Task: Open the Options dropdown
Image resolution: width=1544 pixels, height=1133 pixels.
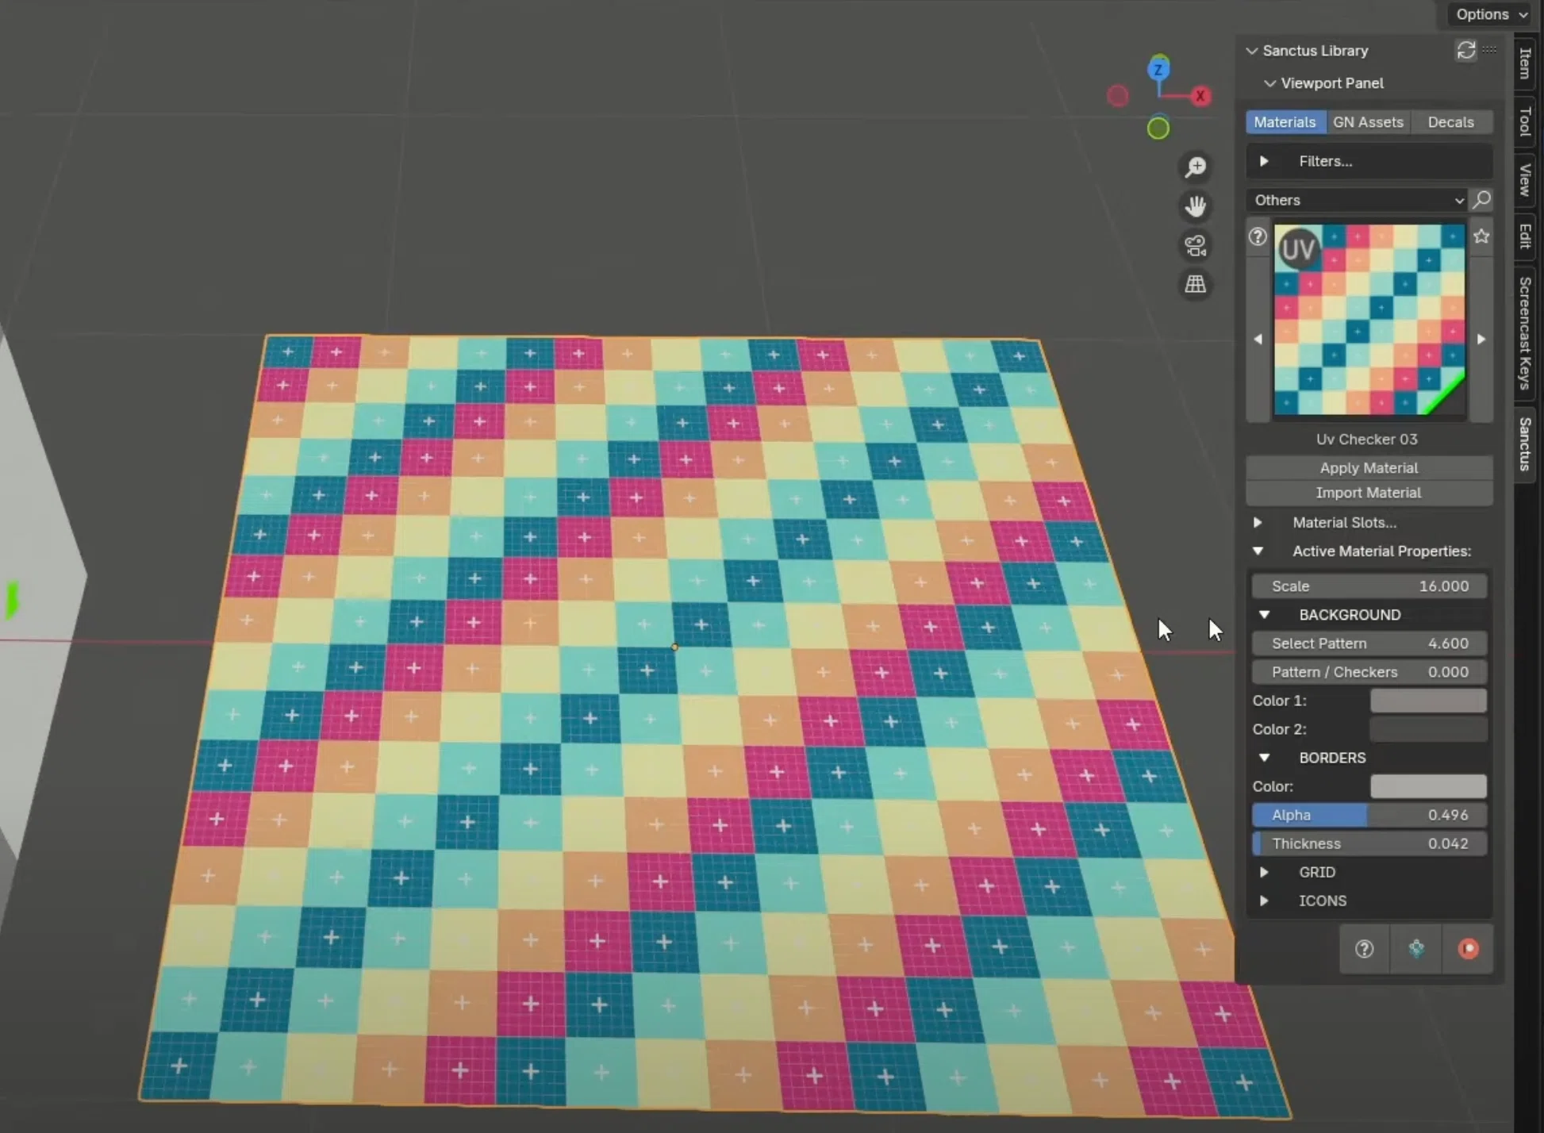Action: (x=1492, y=14)
